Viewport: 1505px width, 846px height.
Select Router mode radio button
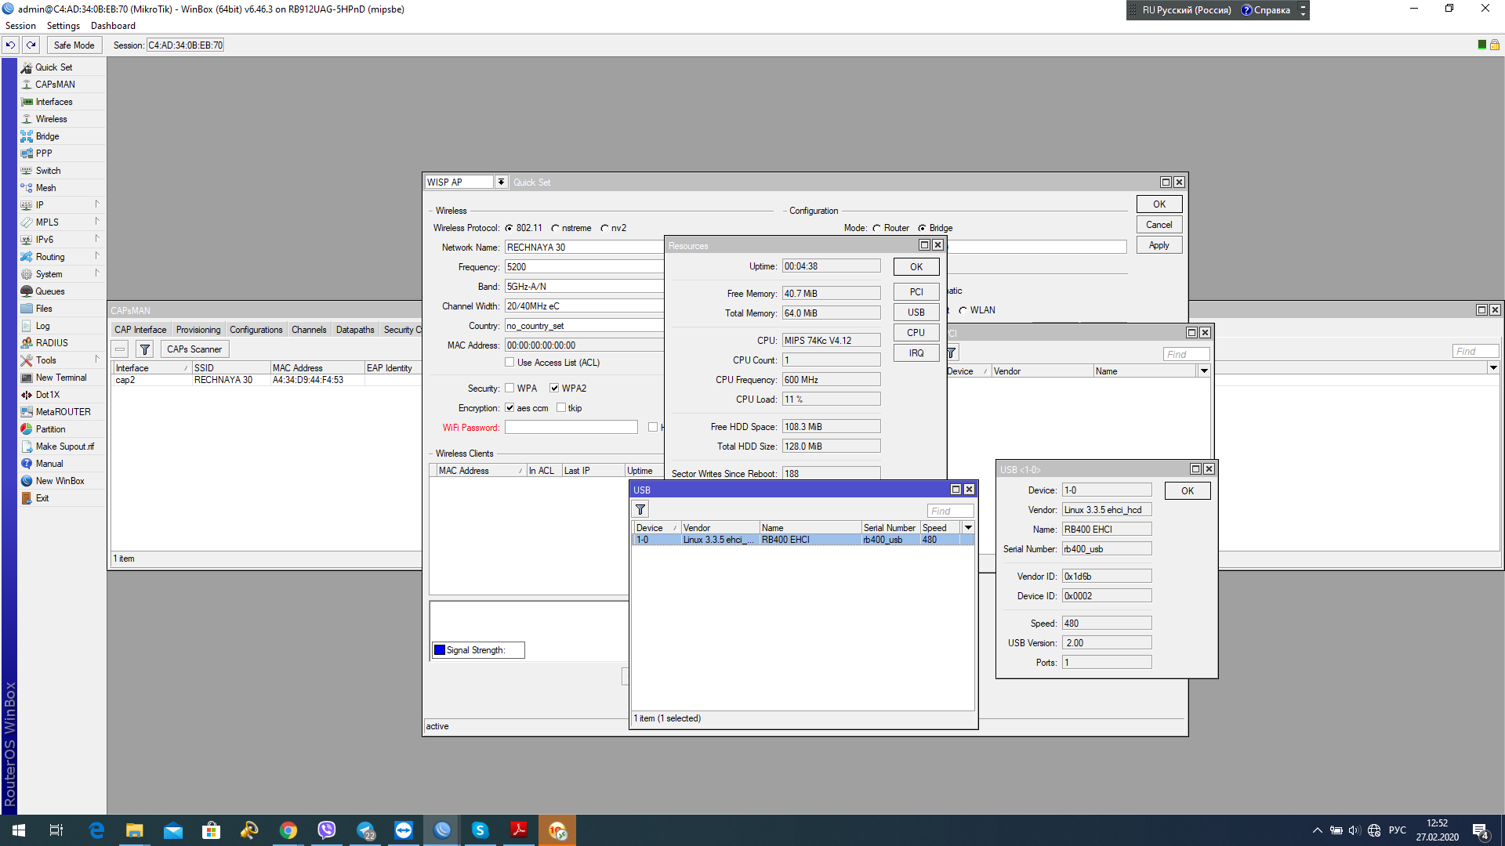coord(876,229)
